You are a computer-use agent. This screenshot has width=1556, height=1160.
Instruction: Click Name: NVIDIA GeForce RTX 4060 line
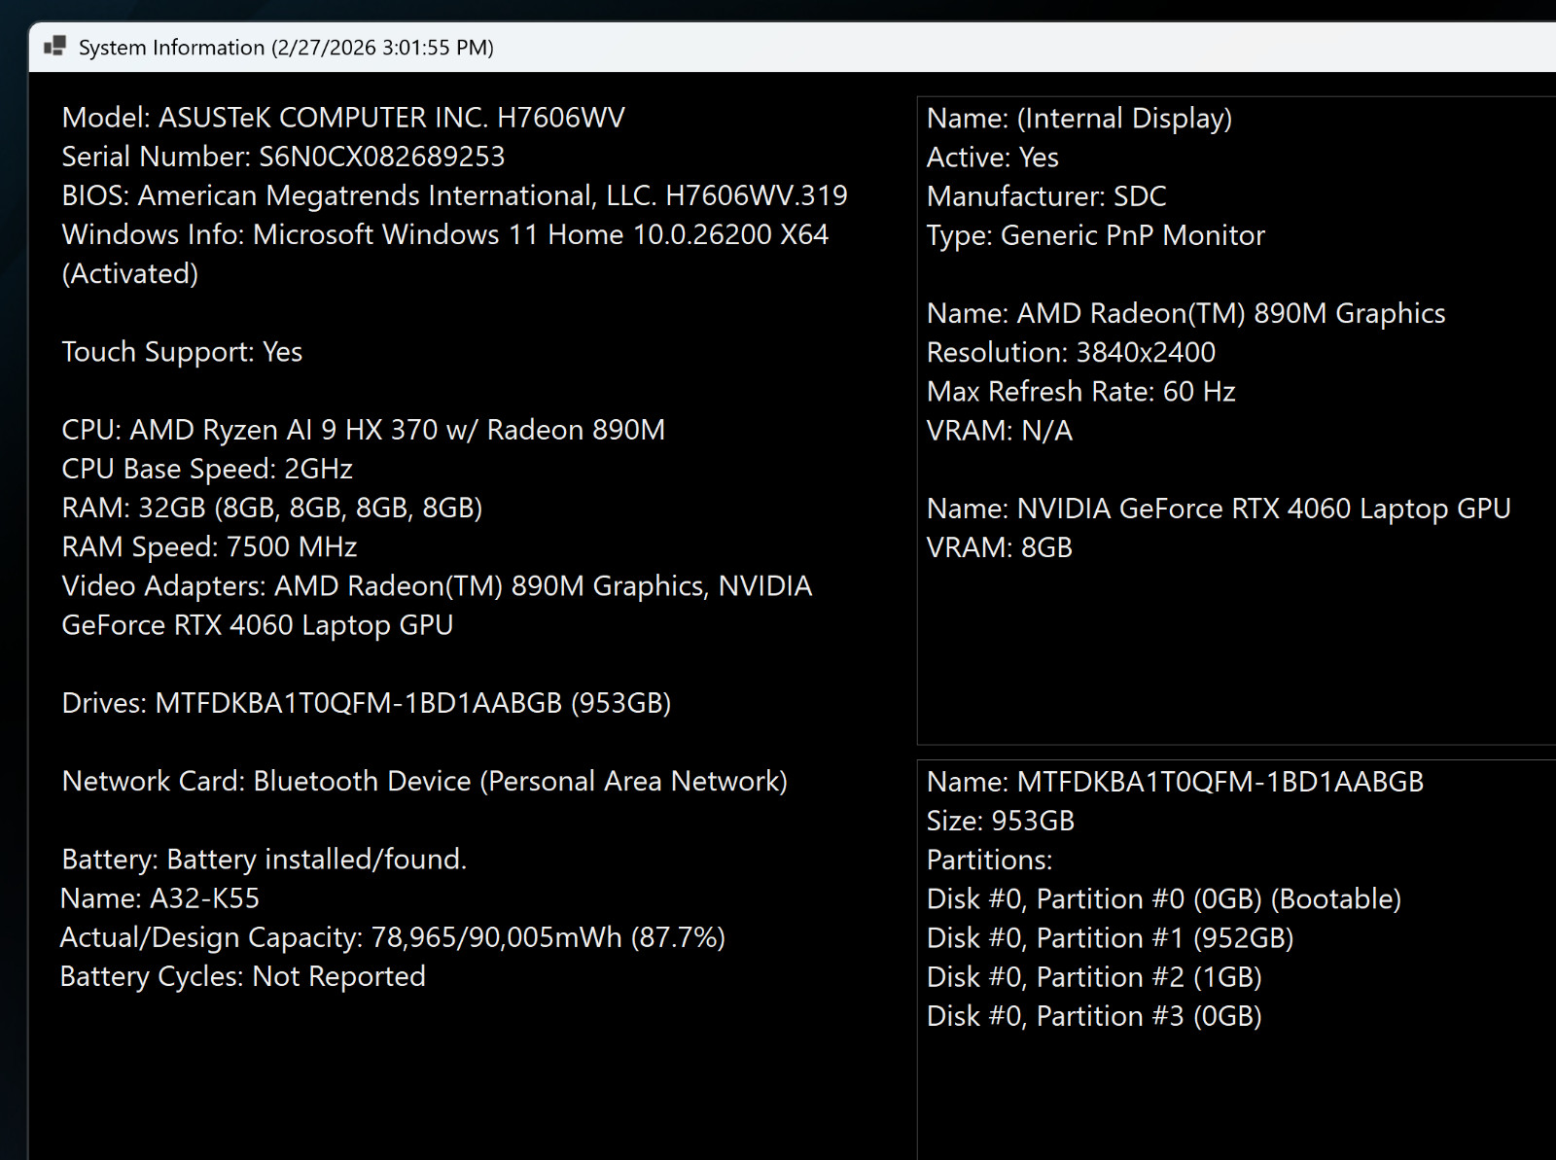click(x=1220, y=509)
